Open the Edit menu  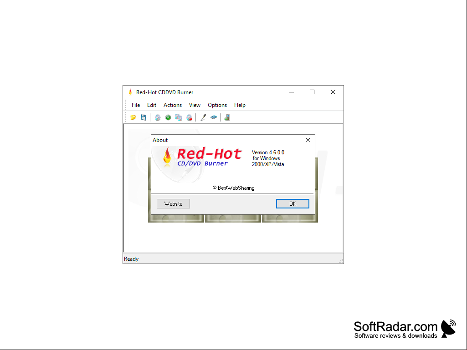point(152,105)
